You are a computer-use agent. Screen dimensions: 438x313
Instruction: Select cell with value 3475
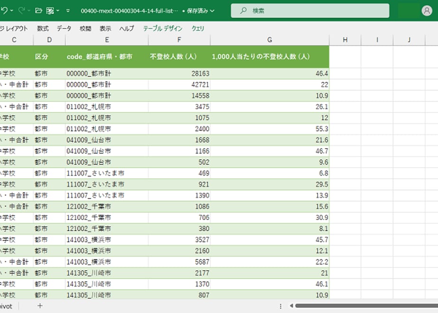point(179,107)
